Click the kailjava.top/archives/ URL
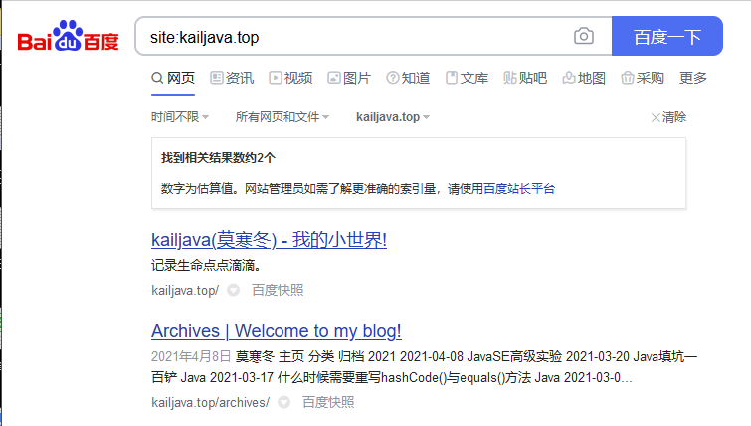 pyautogui.click(x=211, y=402)
